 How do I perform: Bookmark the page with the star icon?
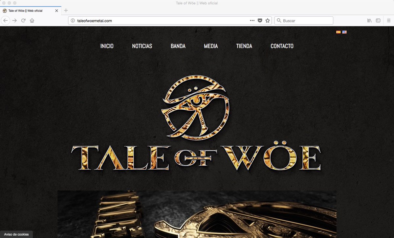coord(268,20)
